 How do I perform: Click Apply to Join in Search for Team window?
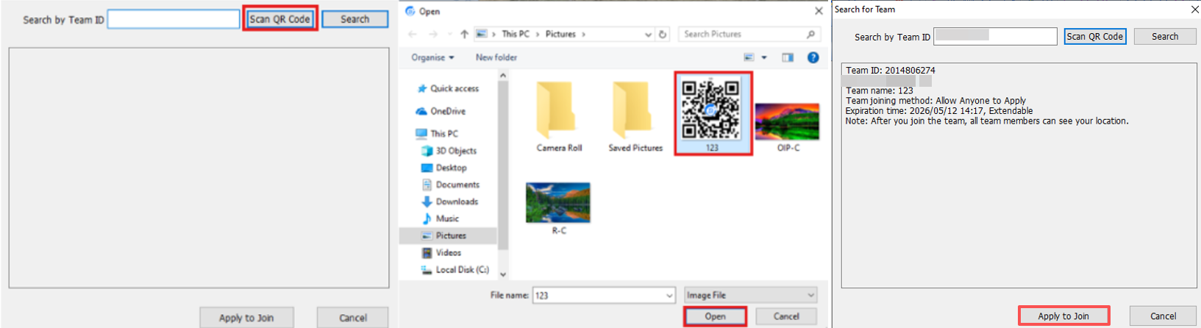1063,316
